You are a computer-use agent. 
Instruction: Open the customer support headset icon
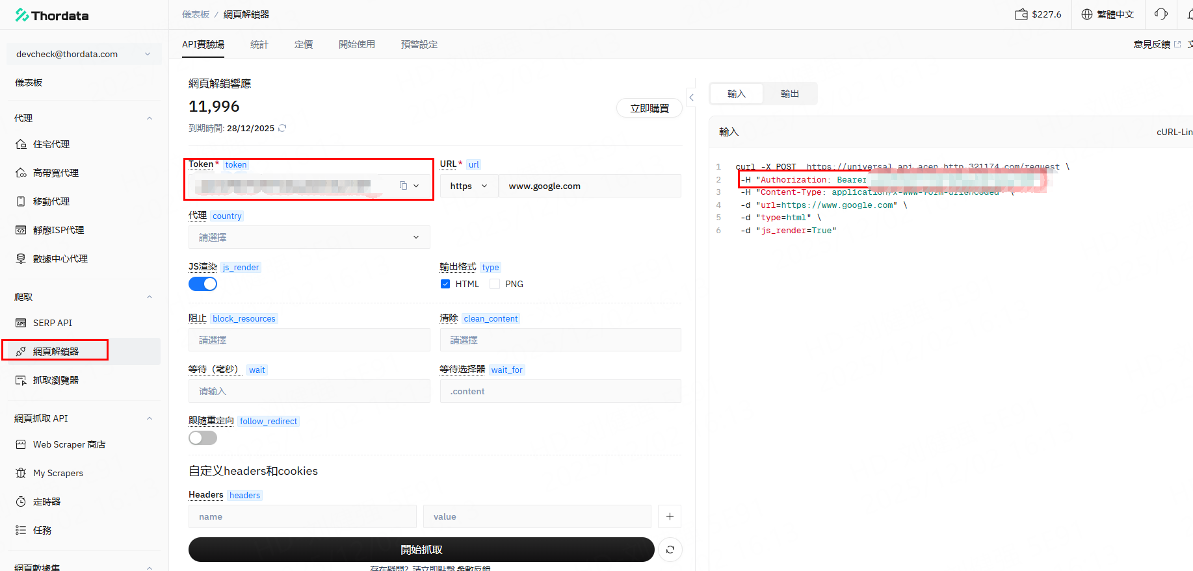point(1160,14)
